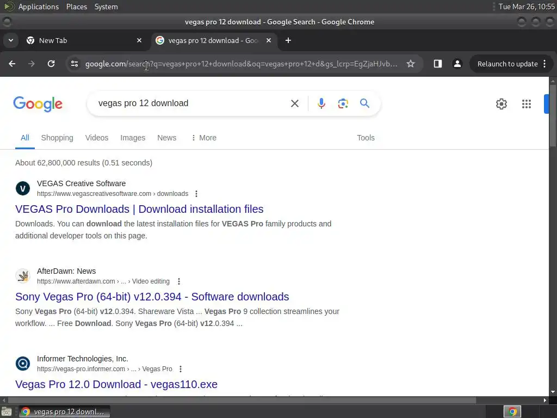Open the Chrome side panel
Screen dimensions: 557x418
438,64
